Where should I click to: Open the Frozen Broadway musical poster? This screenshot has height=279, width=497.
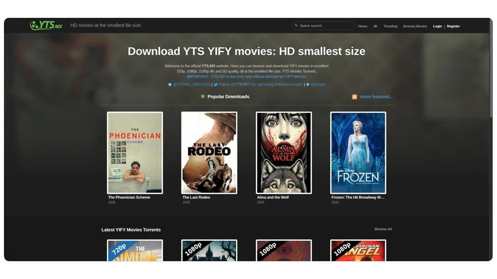tap(358, 152)
